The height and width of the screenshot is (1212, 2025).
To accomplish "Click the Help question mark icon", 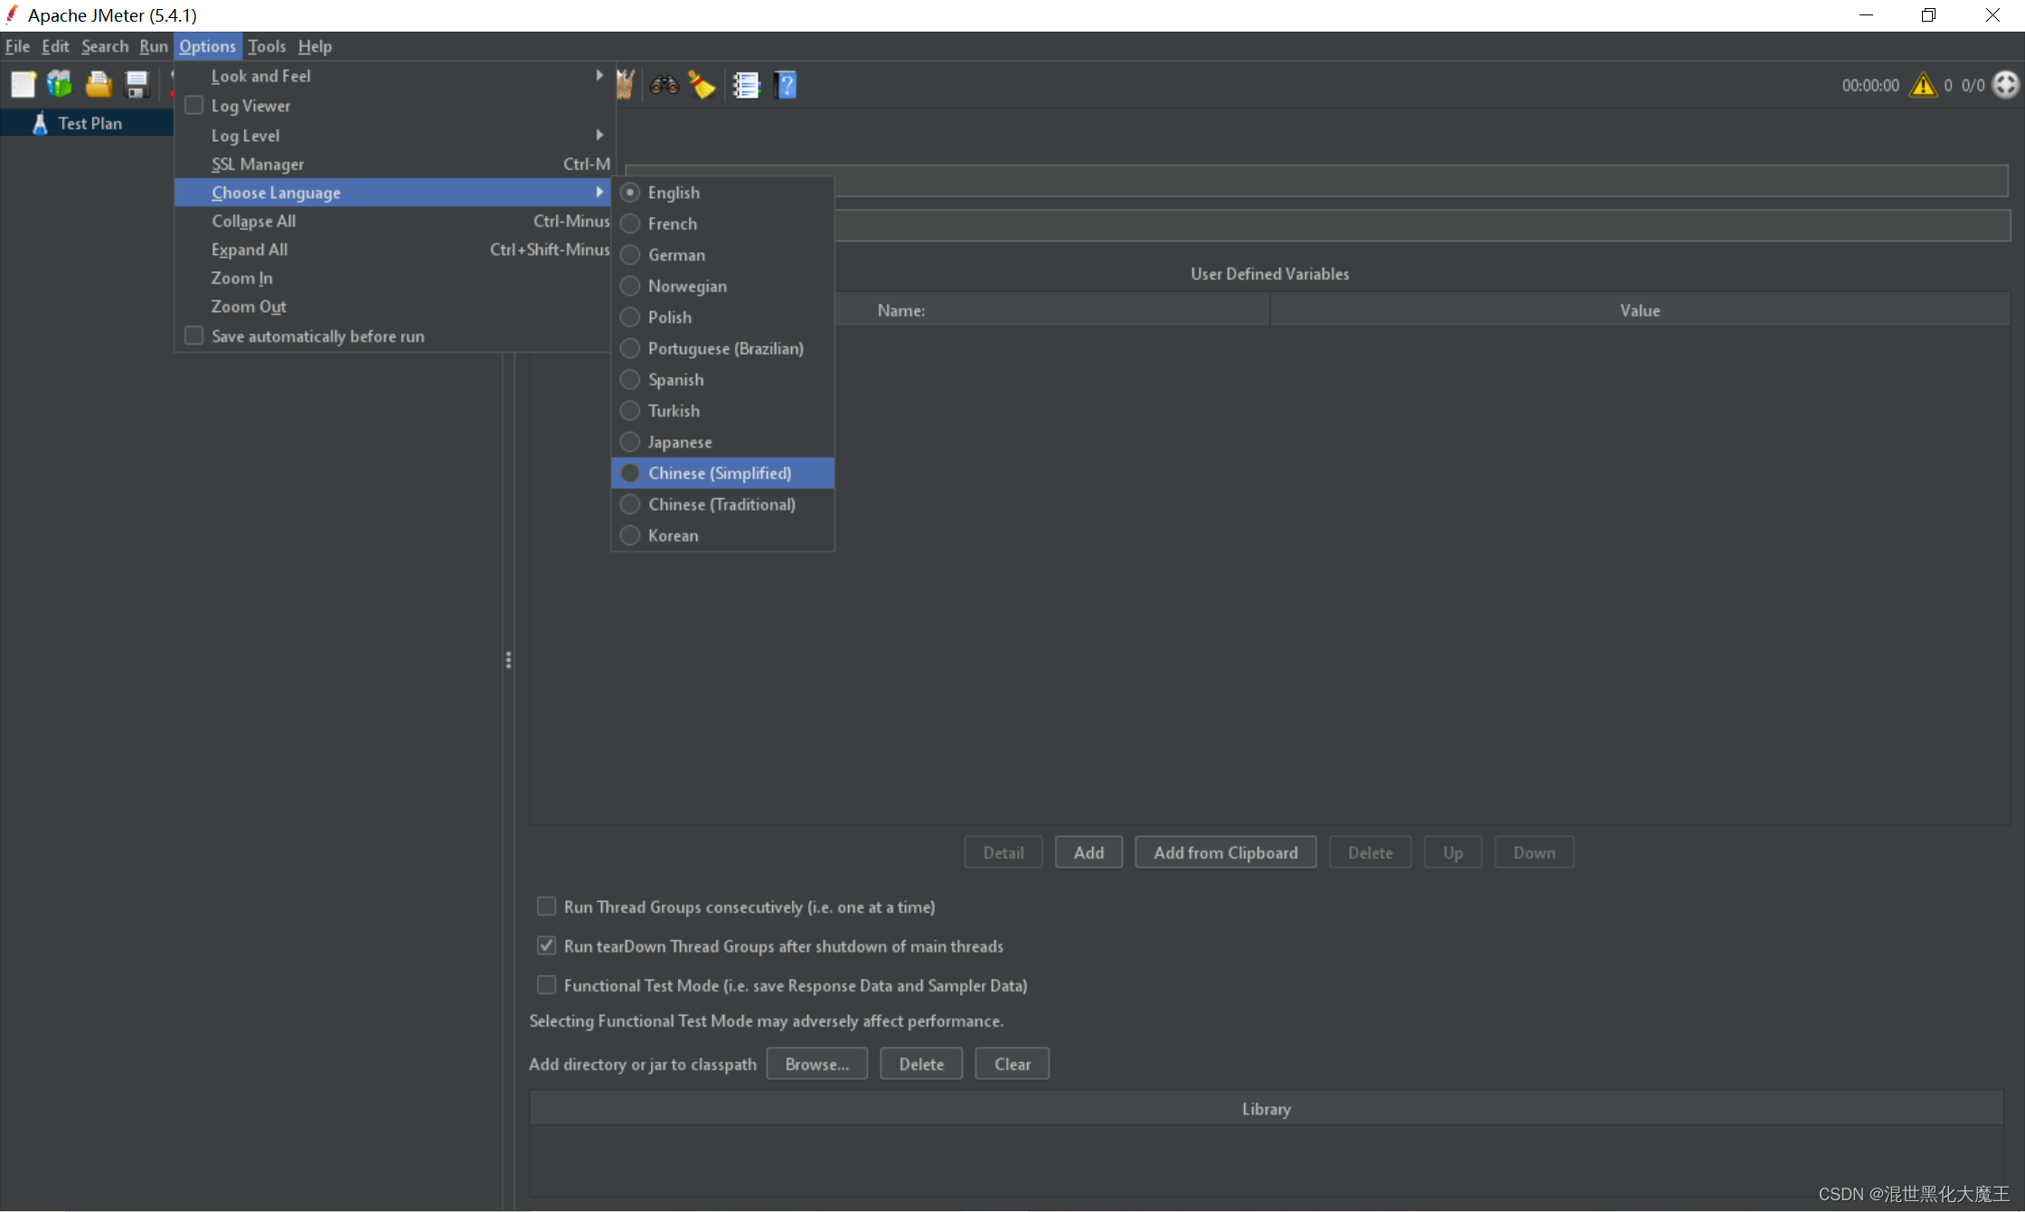I will click(x=786, y=85).
